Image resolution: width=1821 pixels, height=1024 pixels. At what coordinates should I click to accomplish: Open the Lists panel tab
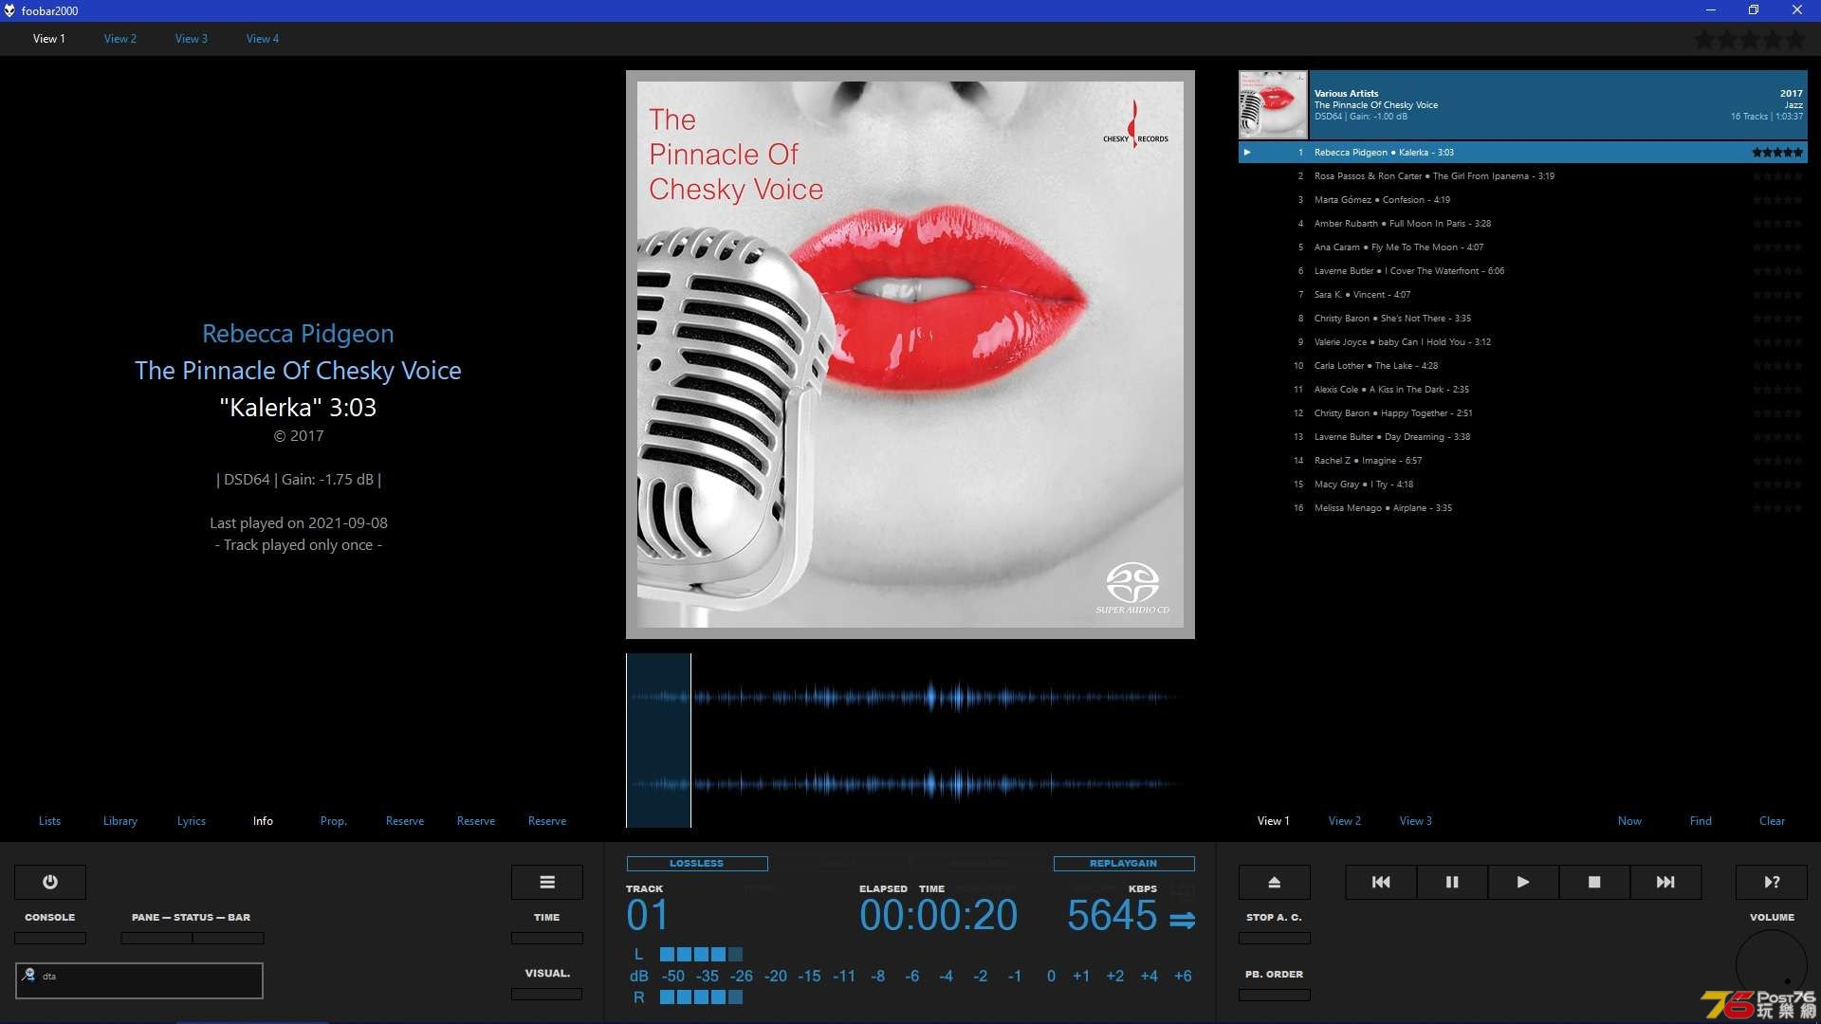[x=49, y=821]
